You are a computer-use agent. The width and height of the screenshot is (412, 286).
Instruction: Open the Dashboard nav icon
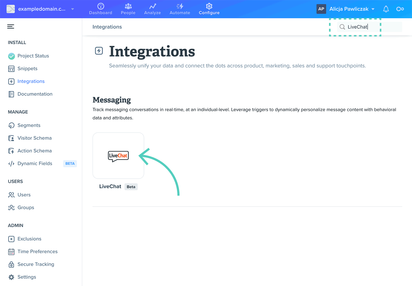tap(101, 6)
